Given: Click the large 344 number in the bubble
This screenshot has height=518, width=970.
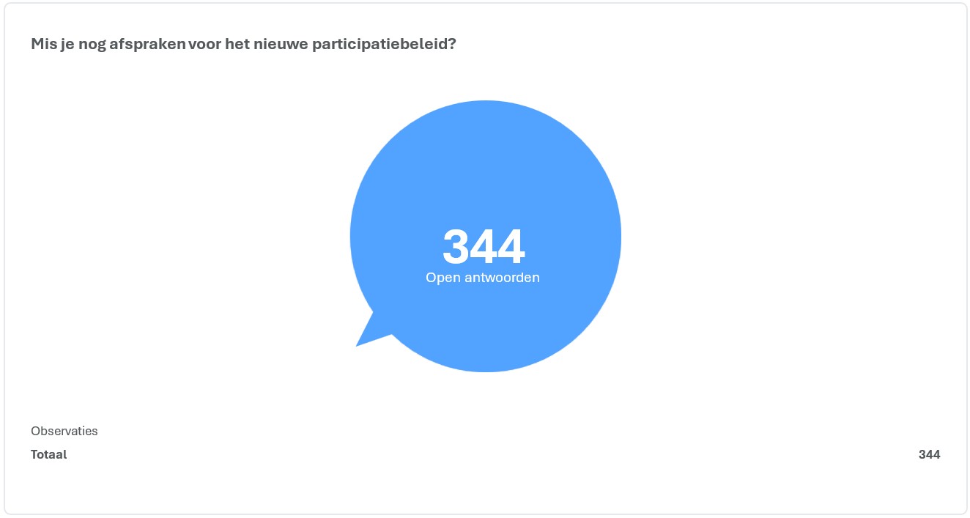Looking at the screenshot, I should 484,247.
